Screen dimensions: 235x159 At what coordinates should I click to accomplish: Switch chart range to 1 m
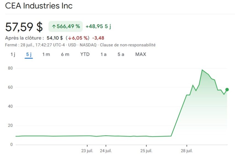coord(46,54)
